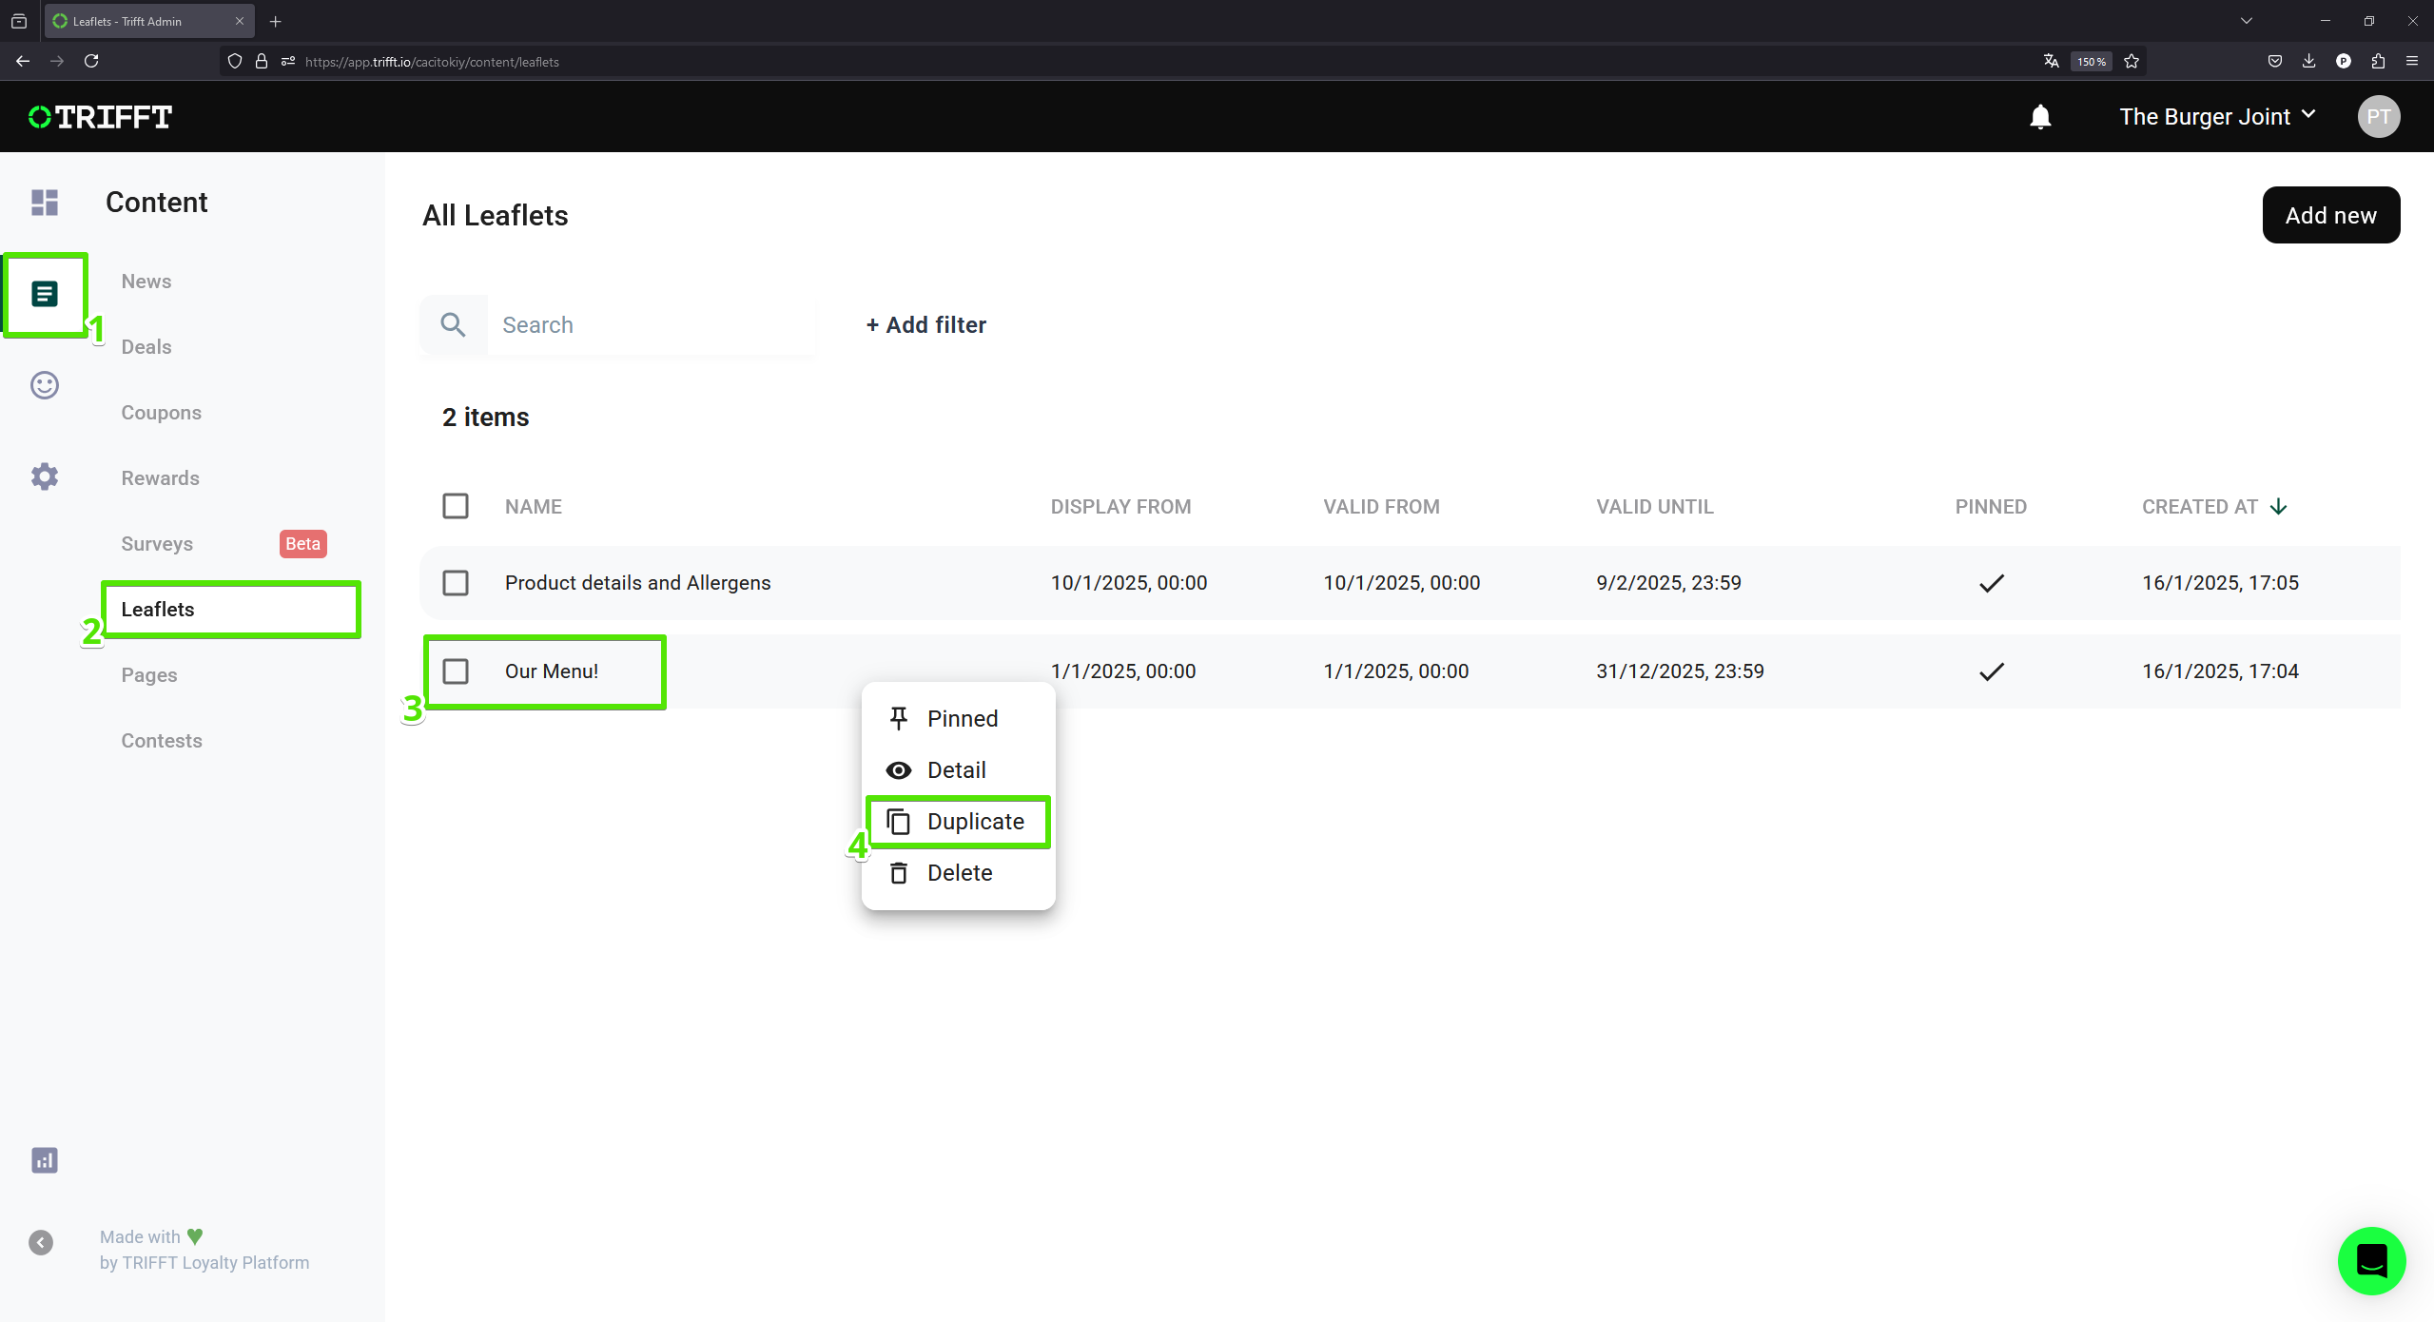This screenshot has width=2434, height=1322.
Task: Collapse sidebar with the left arrow icon
Action: 41,1243
